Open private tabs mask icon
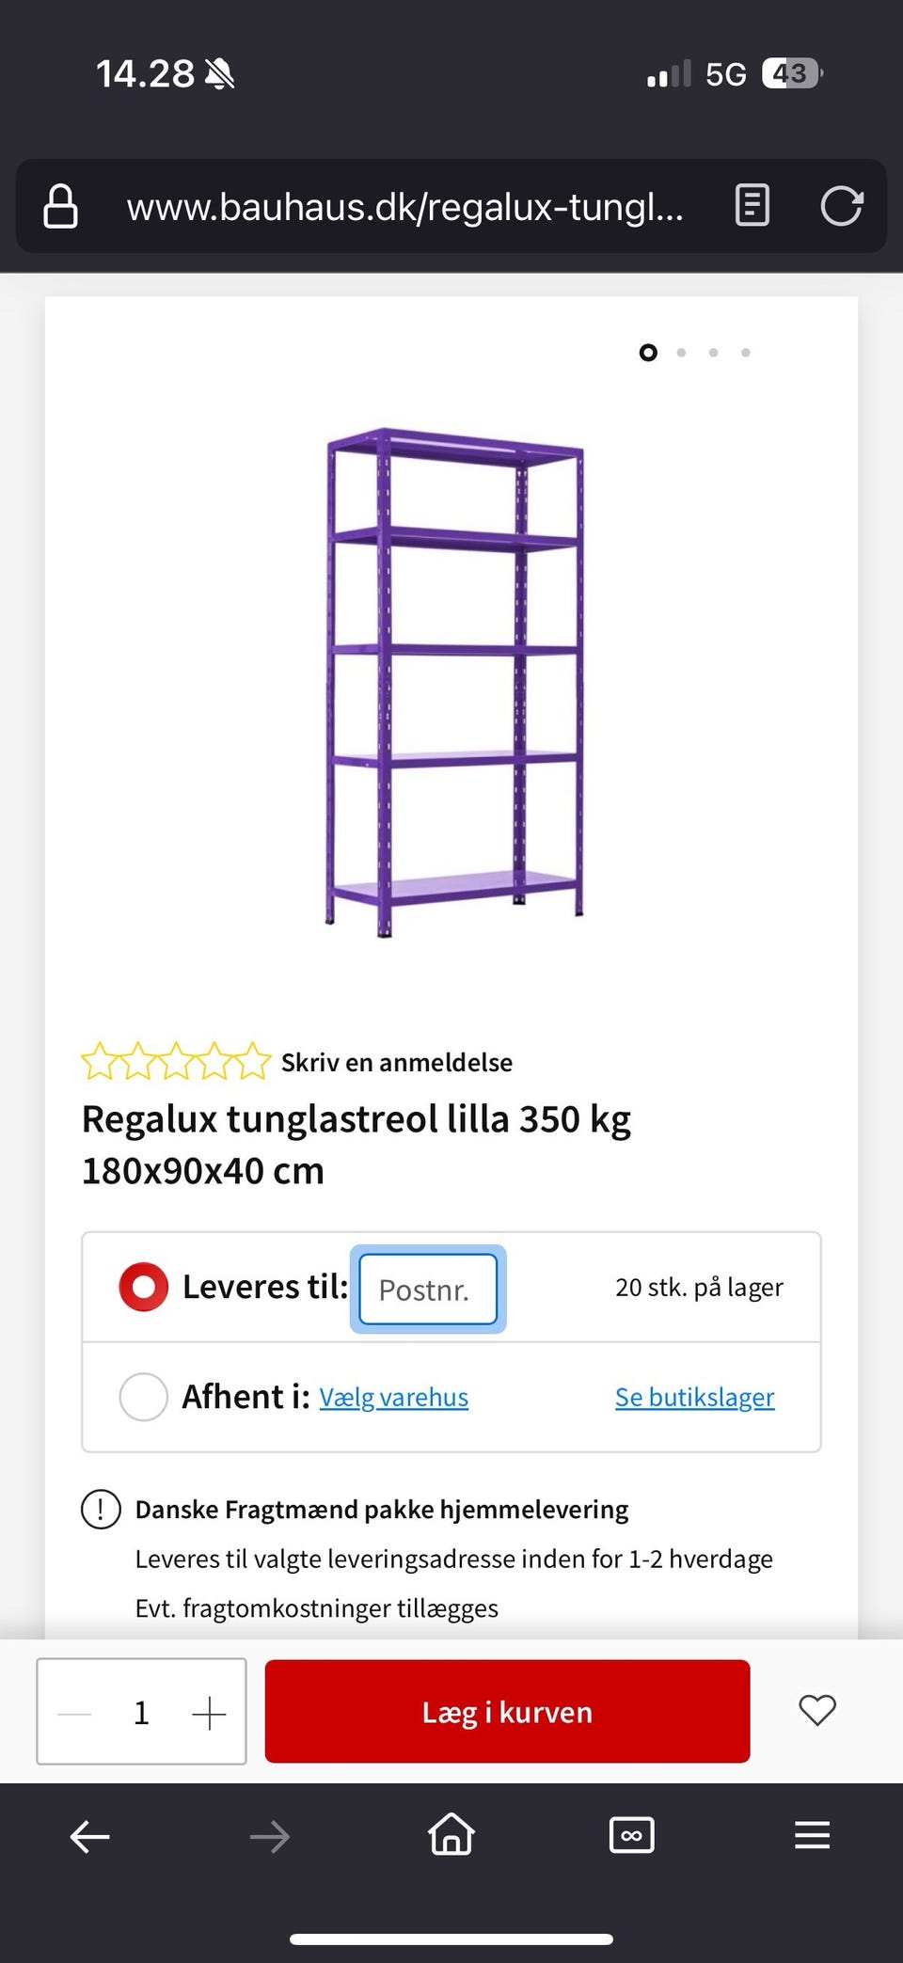Image resolution: width=903 pixels, height=1963 pixels. (631, 1835)
